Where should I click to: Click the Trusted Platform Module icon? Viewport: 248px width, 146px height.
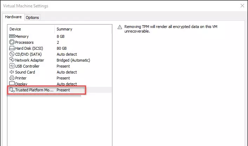pos(12,90)
